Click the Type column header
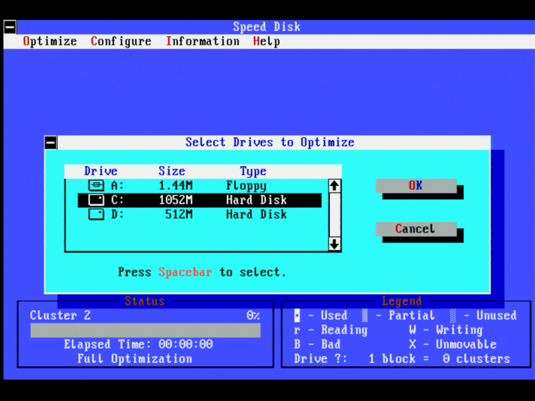535x401 pixels. pyautogui.click(x=253, y=172)
